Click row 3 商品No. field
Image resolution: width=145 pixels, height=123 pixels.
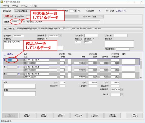click(12, 74)
